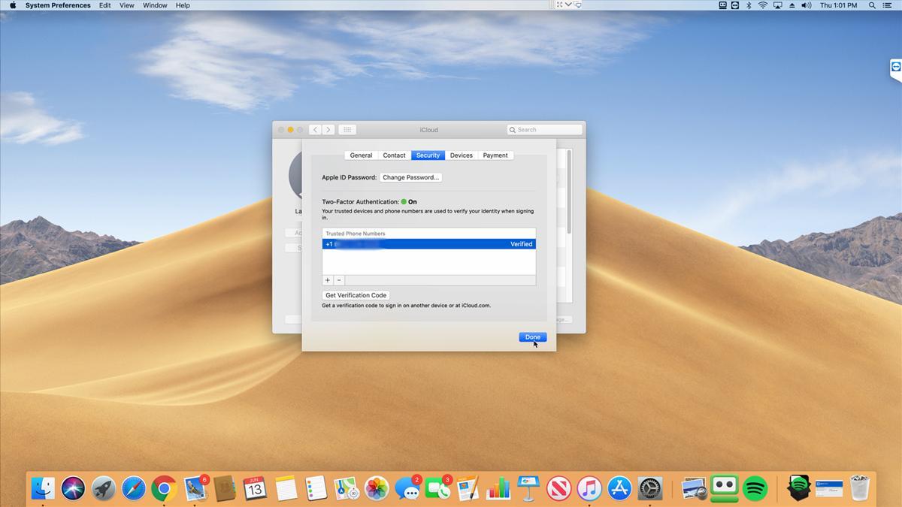Screen dimensions: 902x507
Task: Open the Apple menu
Action: pos(13,5)
